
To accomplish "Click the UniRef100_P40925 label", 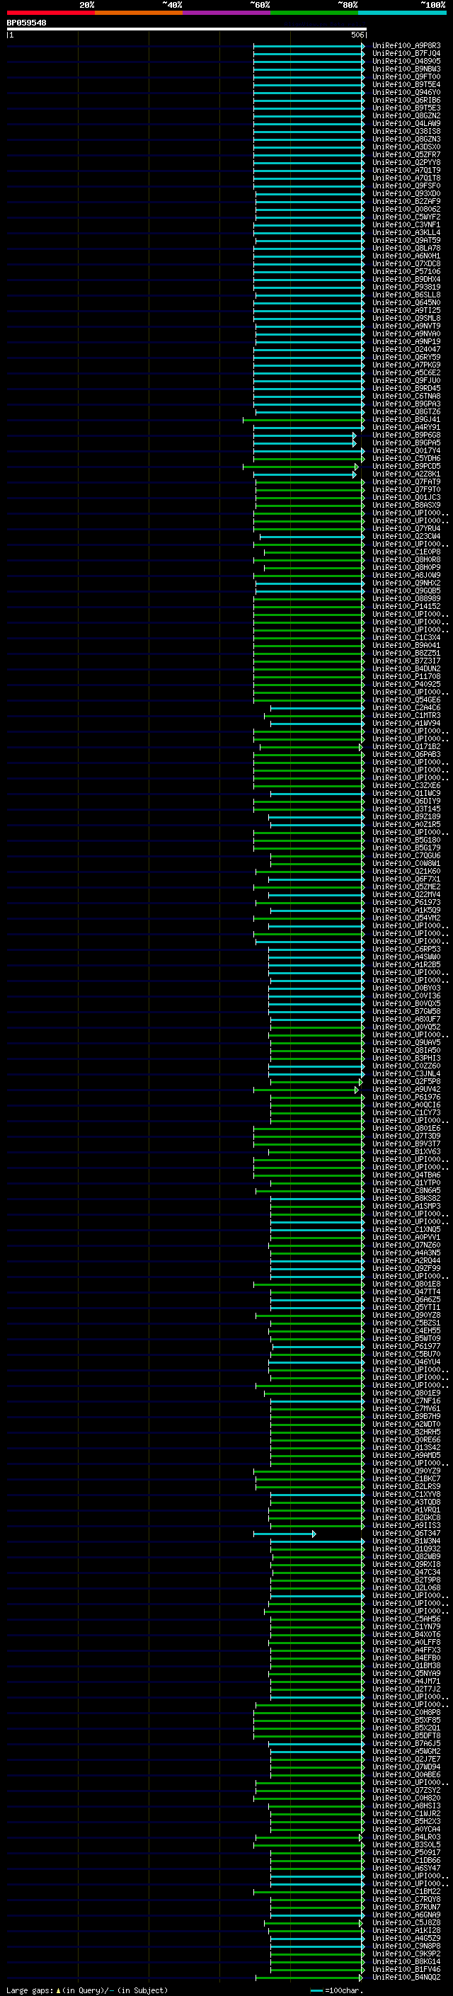I will pos(406,685).
